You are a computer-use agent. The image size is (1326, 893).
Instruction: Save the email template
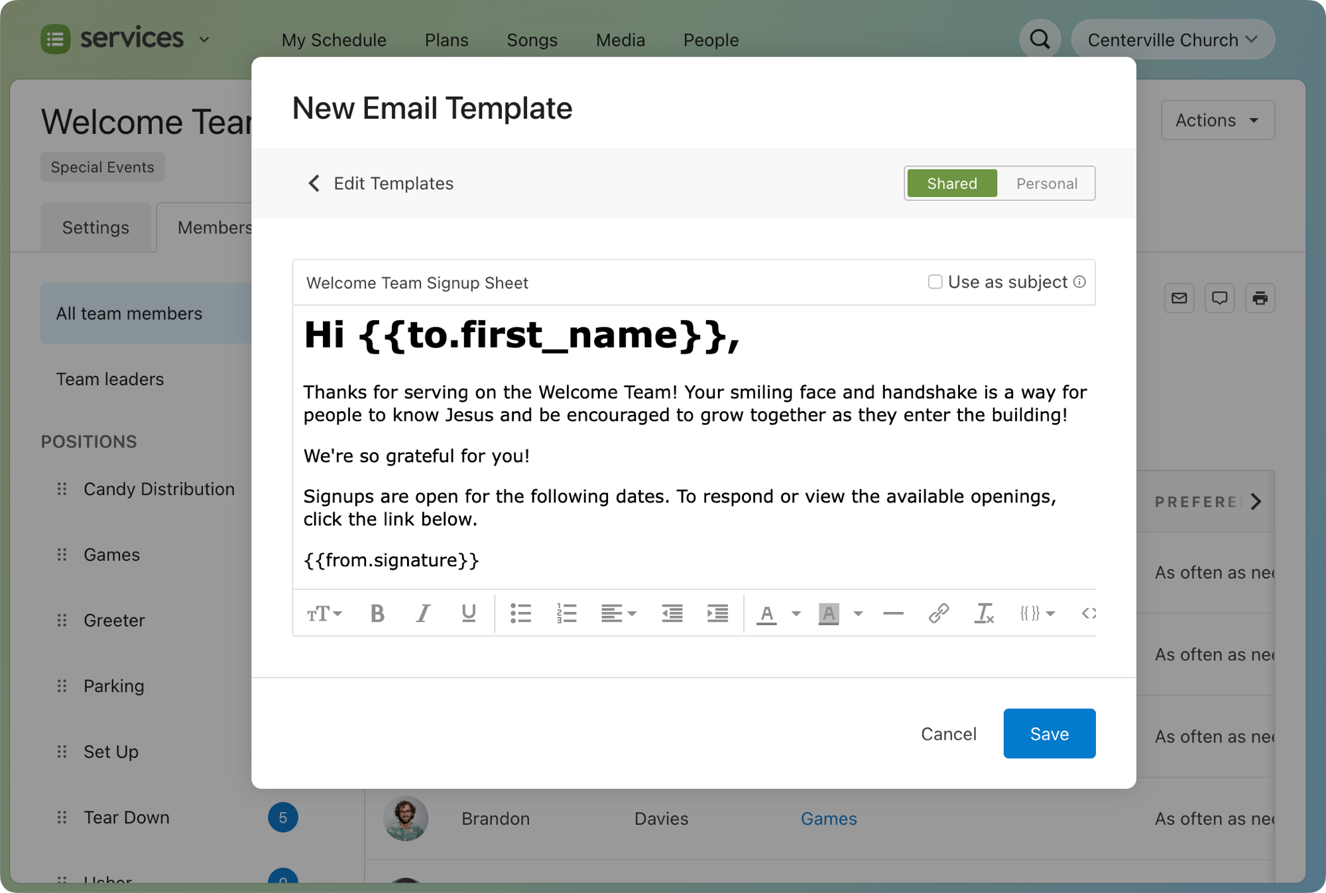pyautogui.click(x=1049, y=733)
